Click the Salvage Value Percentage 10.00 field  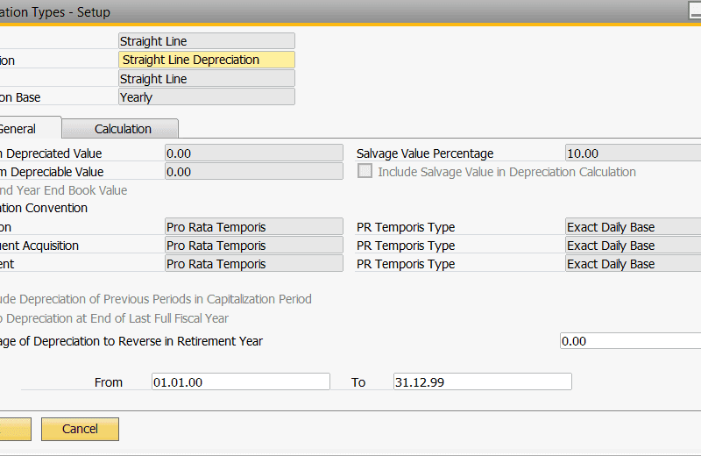click(633, 153)
